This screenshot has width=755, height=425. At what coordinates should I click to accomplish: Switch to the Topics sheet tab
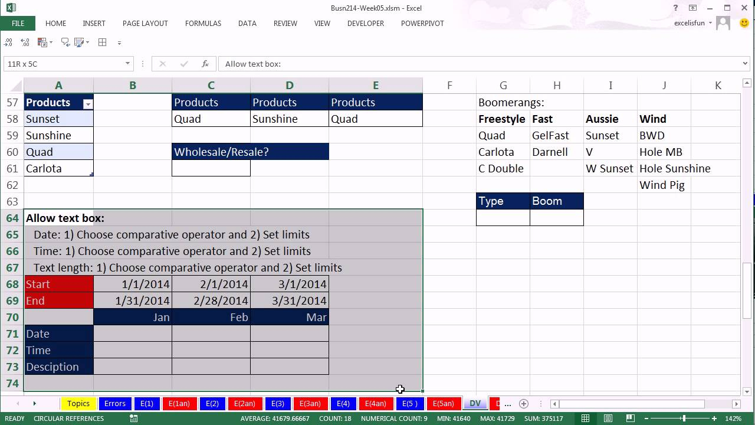[x=78, y=403]
